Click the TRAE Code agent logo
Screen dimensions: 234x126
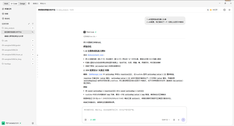coord(84,32)
